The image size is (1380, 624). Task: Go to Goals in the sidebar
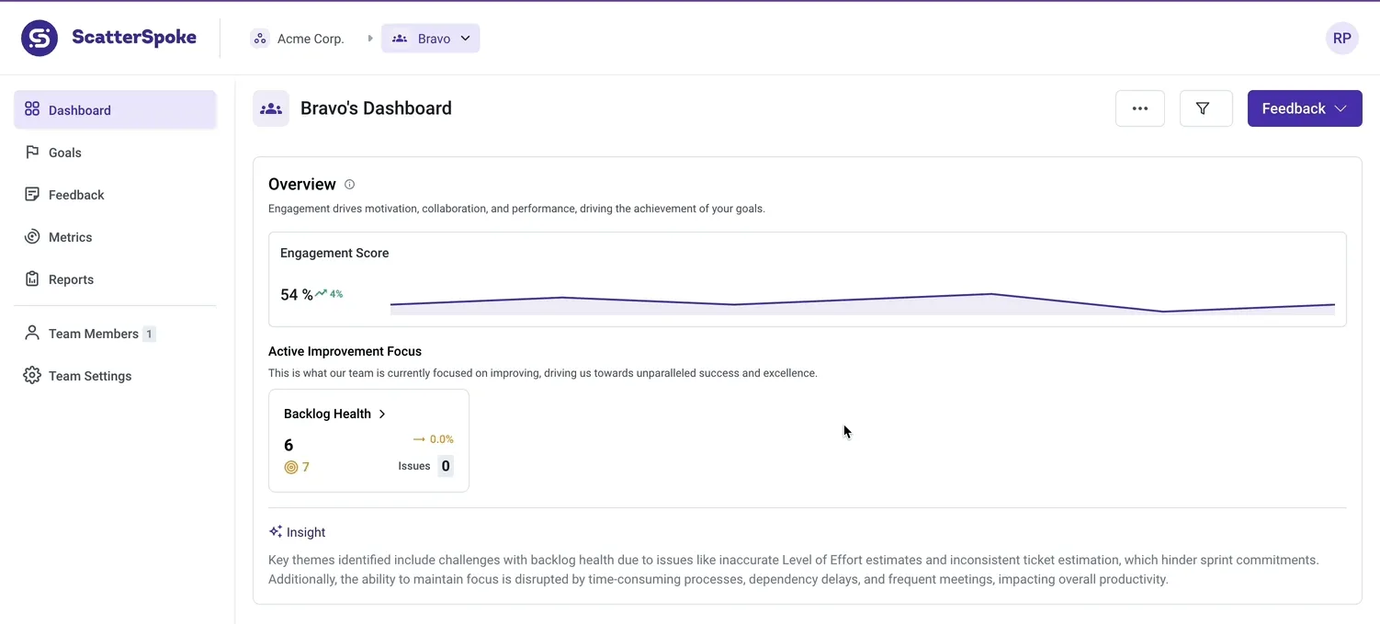tap(64, 153)
